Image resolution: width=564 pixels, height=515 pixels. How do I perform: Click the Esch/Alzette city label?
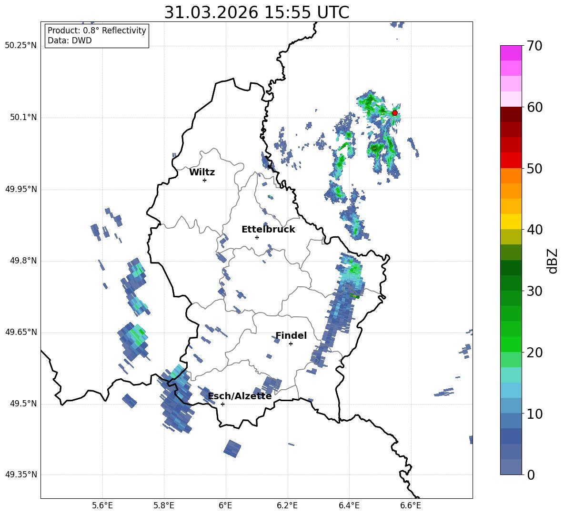click(240, 396)
